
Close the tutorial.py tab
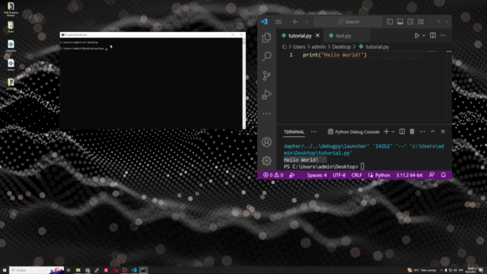(317, 36)
